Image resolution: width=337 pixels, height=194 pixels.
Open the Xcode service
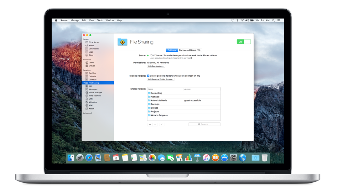click(91, 109)
